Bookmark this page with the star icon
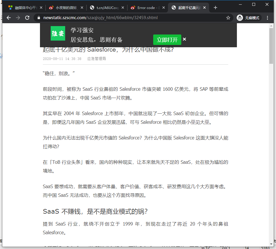This screenshot has height=249, width=276. tap(228, 18)
